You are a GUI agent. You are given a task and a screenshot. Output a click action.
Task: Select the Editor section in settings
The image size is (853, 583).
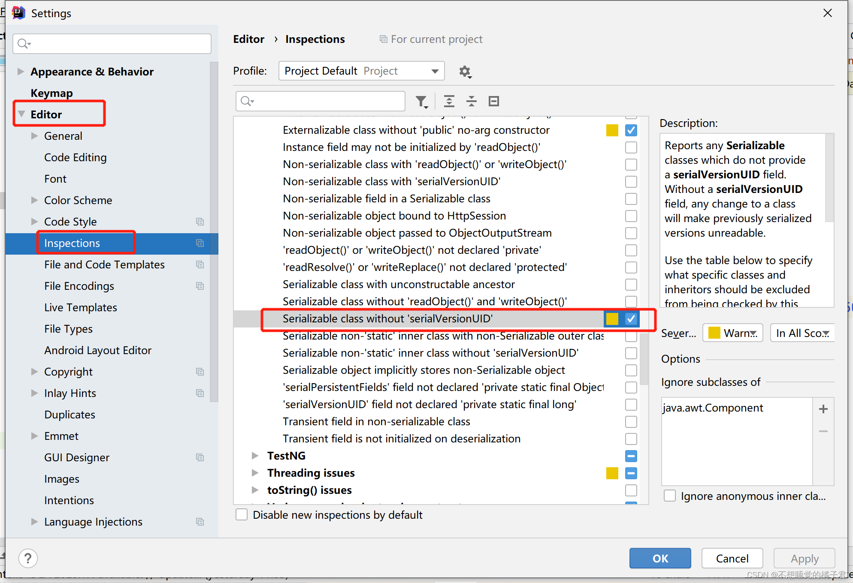coord(46,114)
